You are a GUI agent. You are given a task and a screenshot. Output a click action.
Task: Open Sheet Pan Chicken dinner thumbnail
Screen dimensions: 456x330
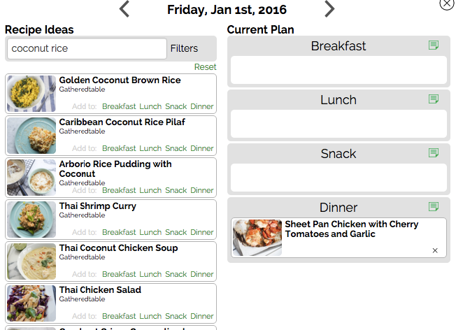(x=257, y=238)
